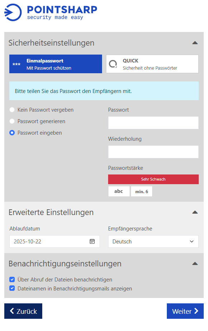Click the chevron icon inside the Zurück button
The image size is (208, 331).
point(11,311)
